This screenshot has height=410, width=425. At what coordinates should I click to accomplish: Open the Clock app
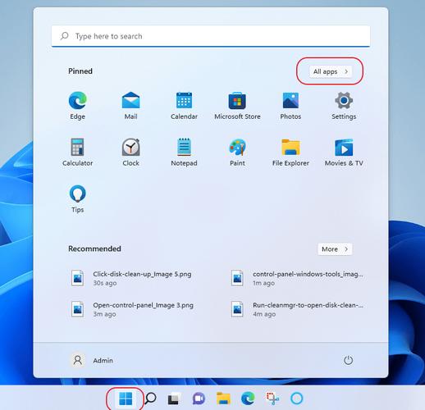pos(130,152)
